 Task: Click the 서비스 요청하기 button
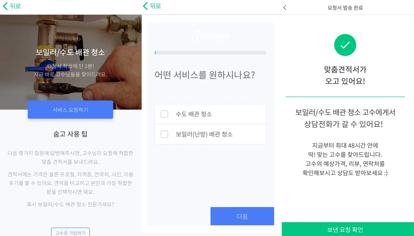(x=70, y=110)
